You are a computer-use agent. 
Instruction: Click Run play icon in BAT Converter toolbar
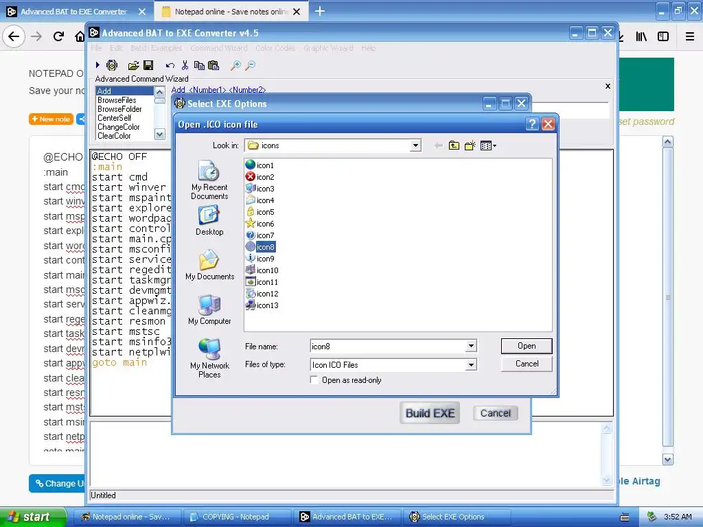(x=97, y=65)
